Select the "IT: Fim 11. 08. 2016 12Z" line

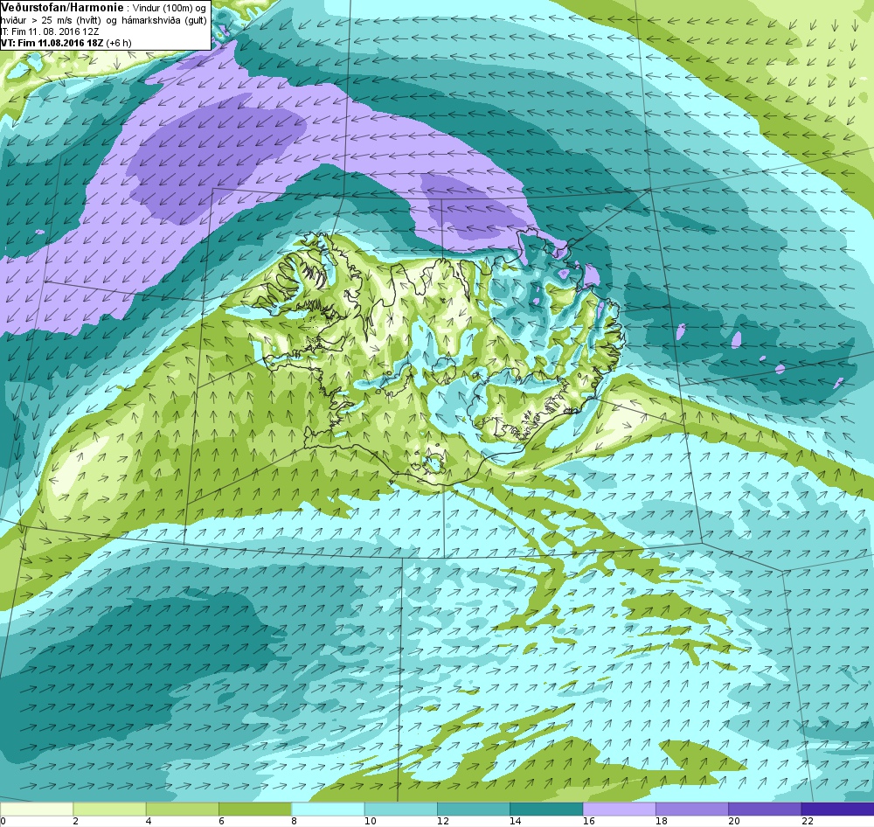pos(51,31)
